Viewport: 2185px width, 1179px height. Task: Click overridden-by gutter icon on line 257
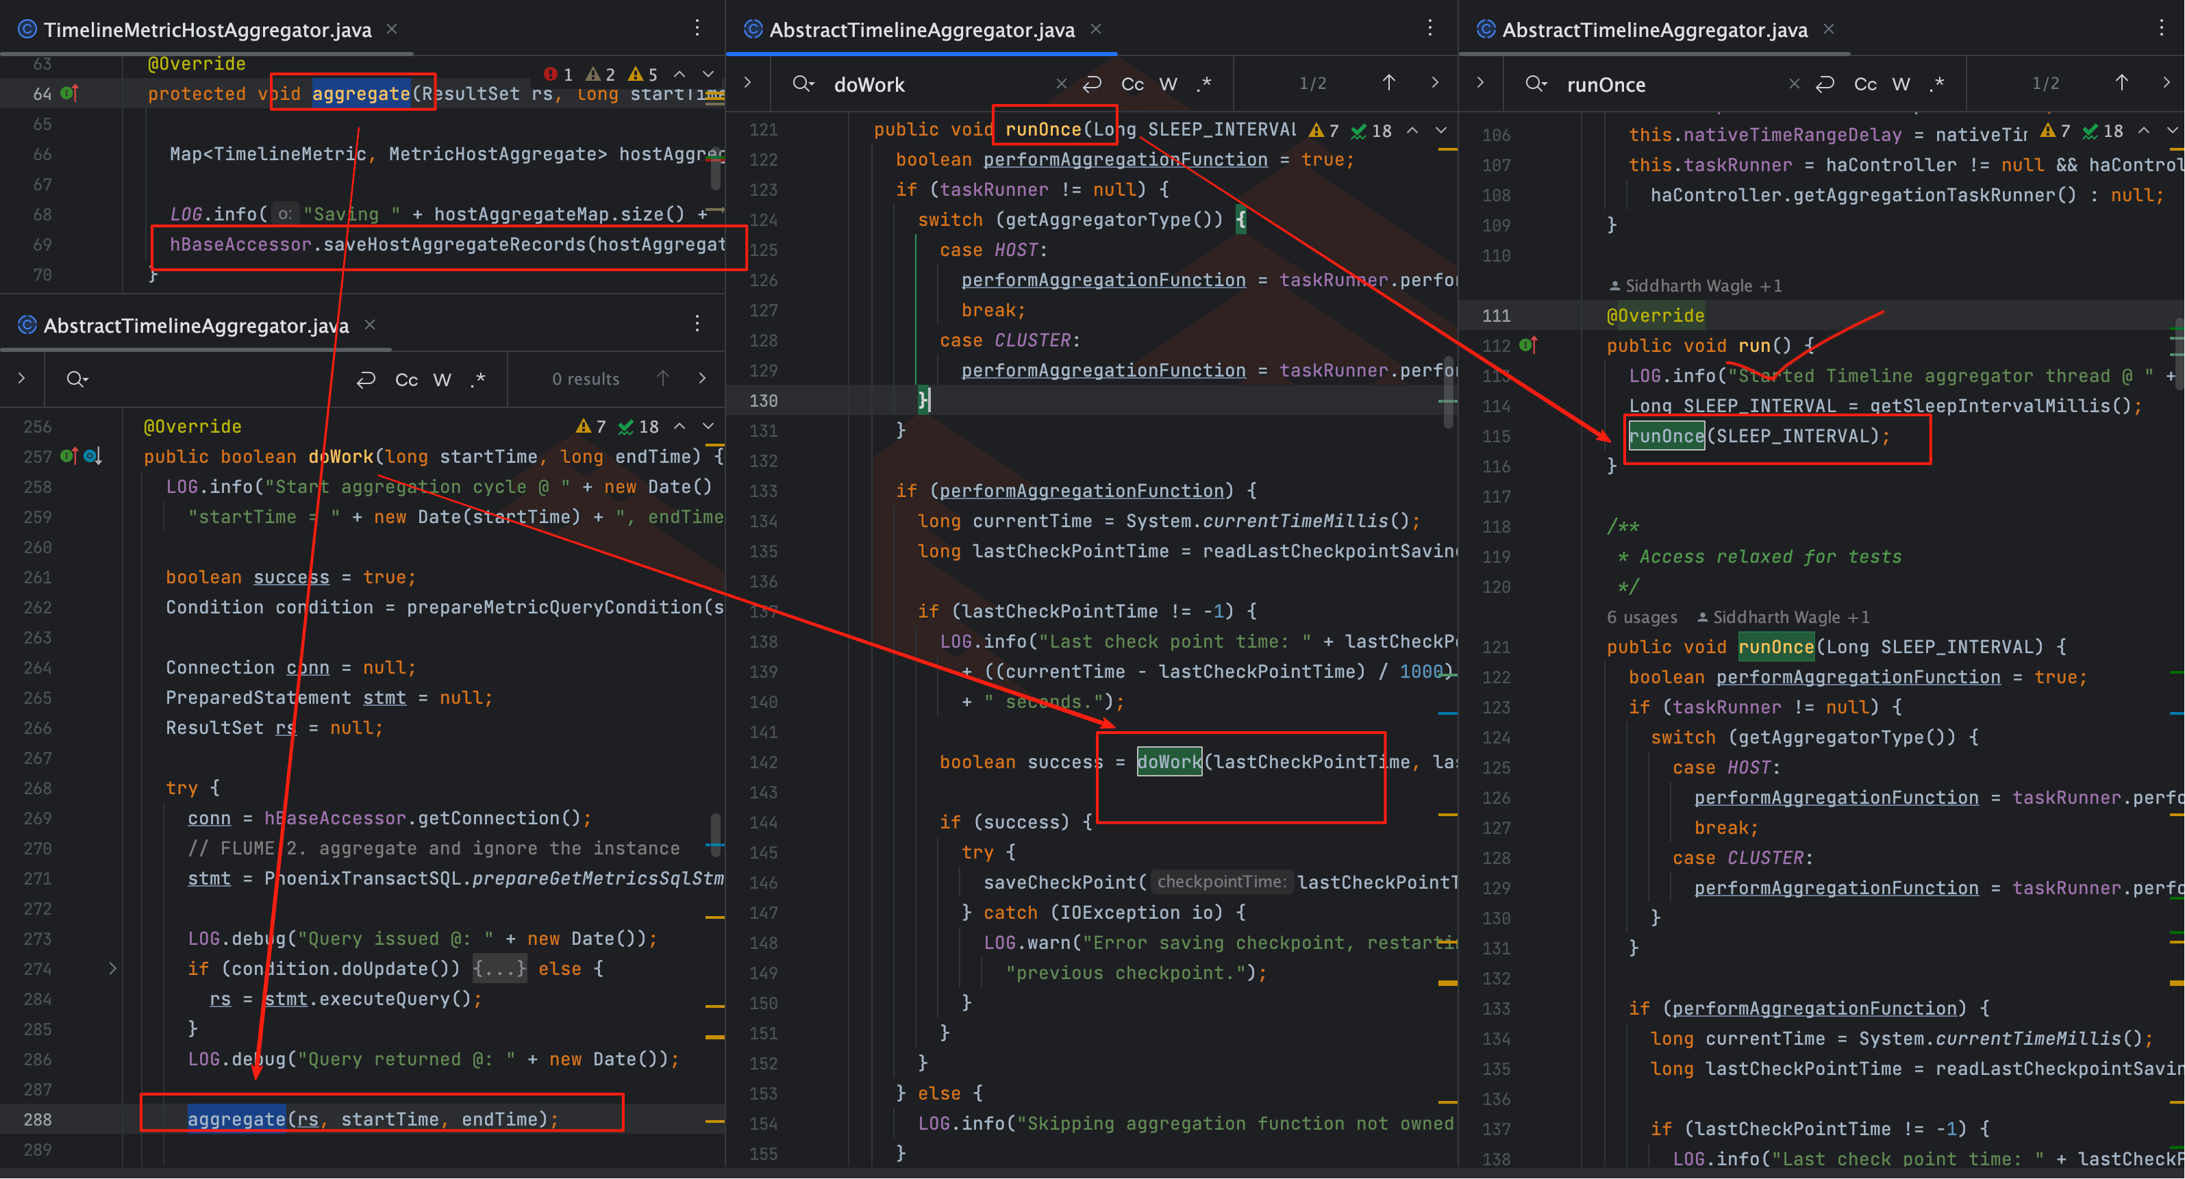tap(92, 456)
